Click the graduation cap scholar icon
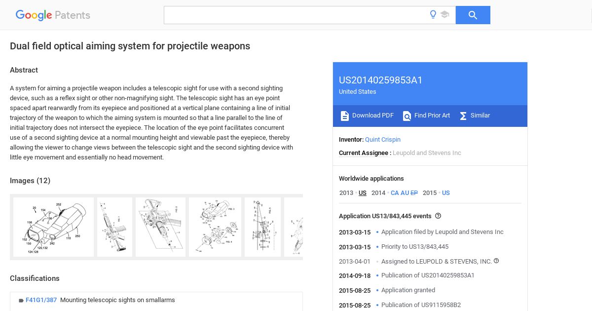 (x=445, y=15)
